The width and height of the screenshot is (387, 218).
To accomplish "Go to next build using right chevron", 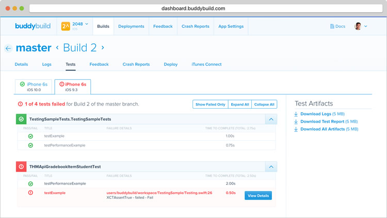I will click(x=103, y=48).
